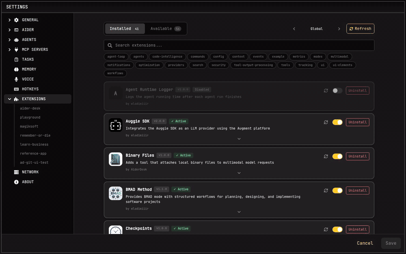Click the Hotkeys keyboard icon
Screen dimensions: 406x254
(x=16, y=89)
